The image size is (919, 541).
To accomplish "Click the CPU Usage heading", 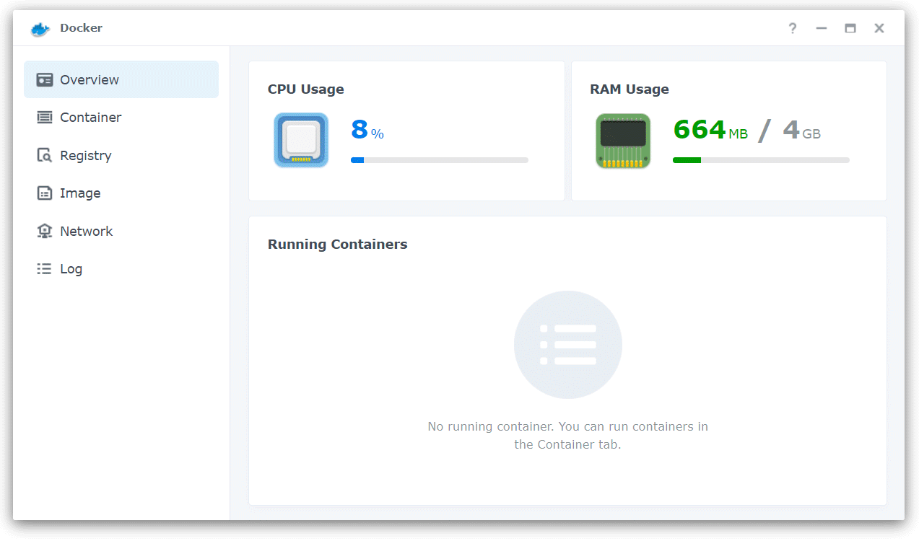I will [x=306, y=89].
